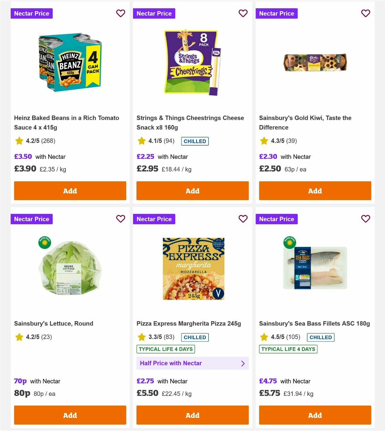
Task: Click the star icon next to Heinz Beans rating
Action: tap(19, 141)
